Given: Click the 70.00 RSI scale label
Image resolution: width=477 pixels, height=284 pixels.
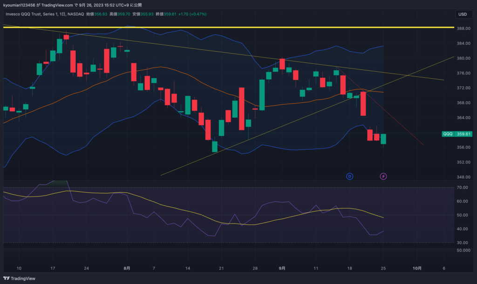Looking at the screenshot, I should pyautogui.click(x=463, y=187).
